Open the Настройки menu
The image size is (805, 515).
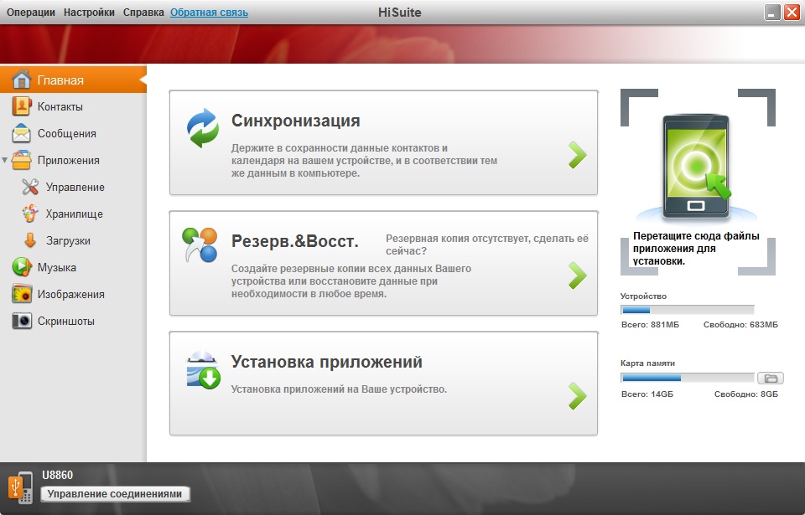(x=89, y=13)
